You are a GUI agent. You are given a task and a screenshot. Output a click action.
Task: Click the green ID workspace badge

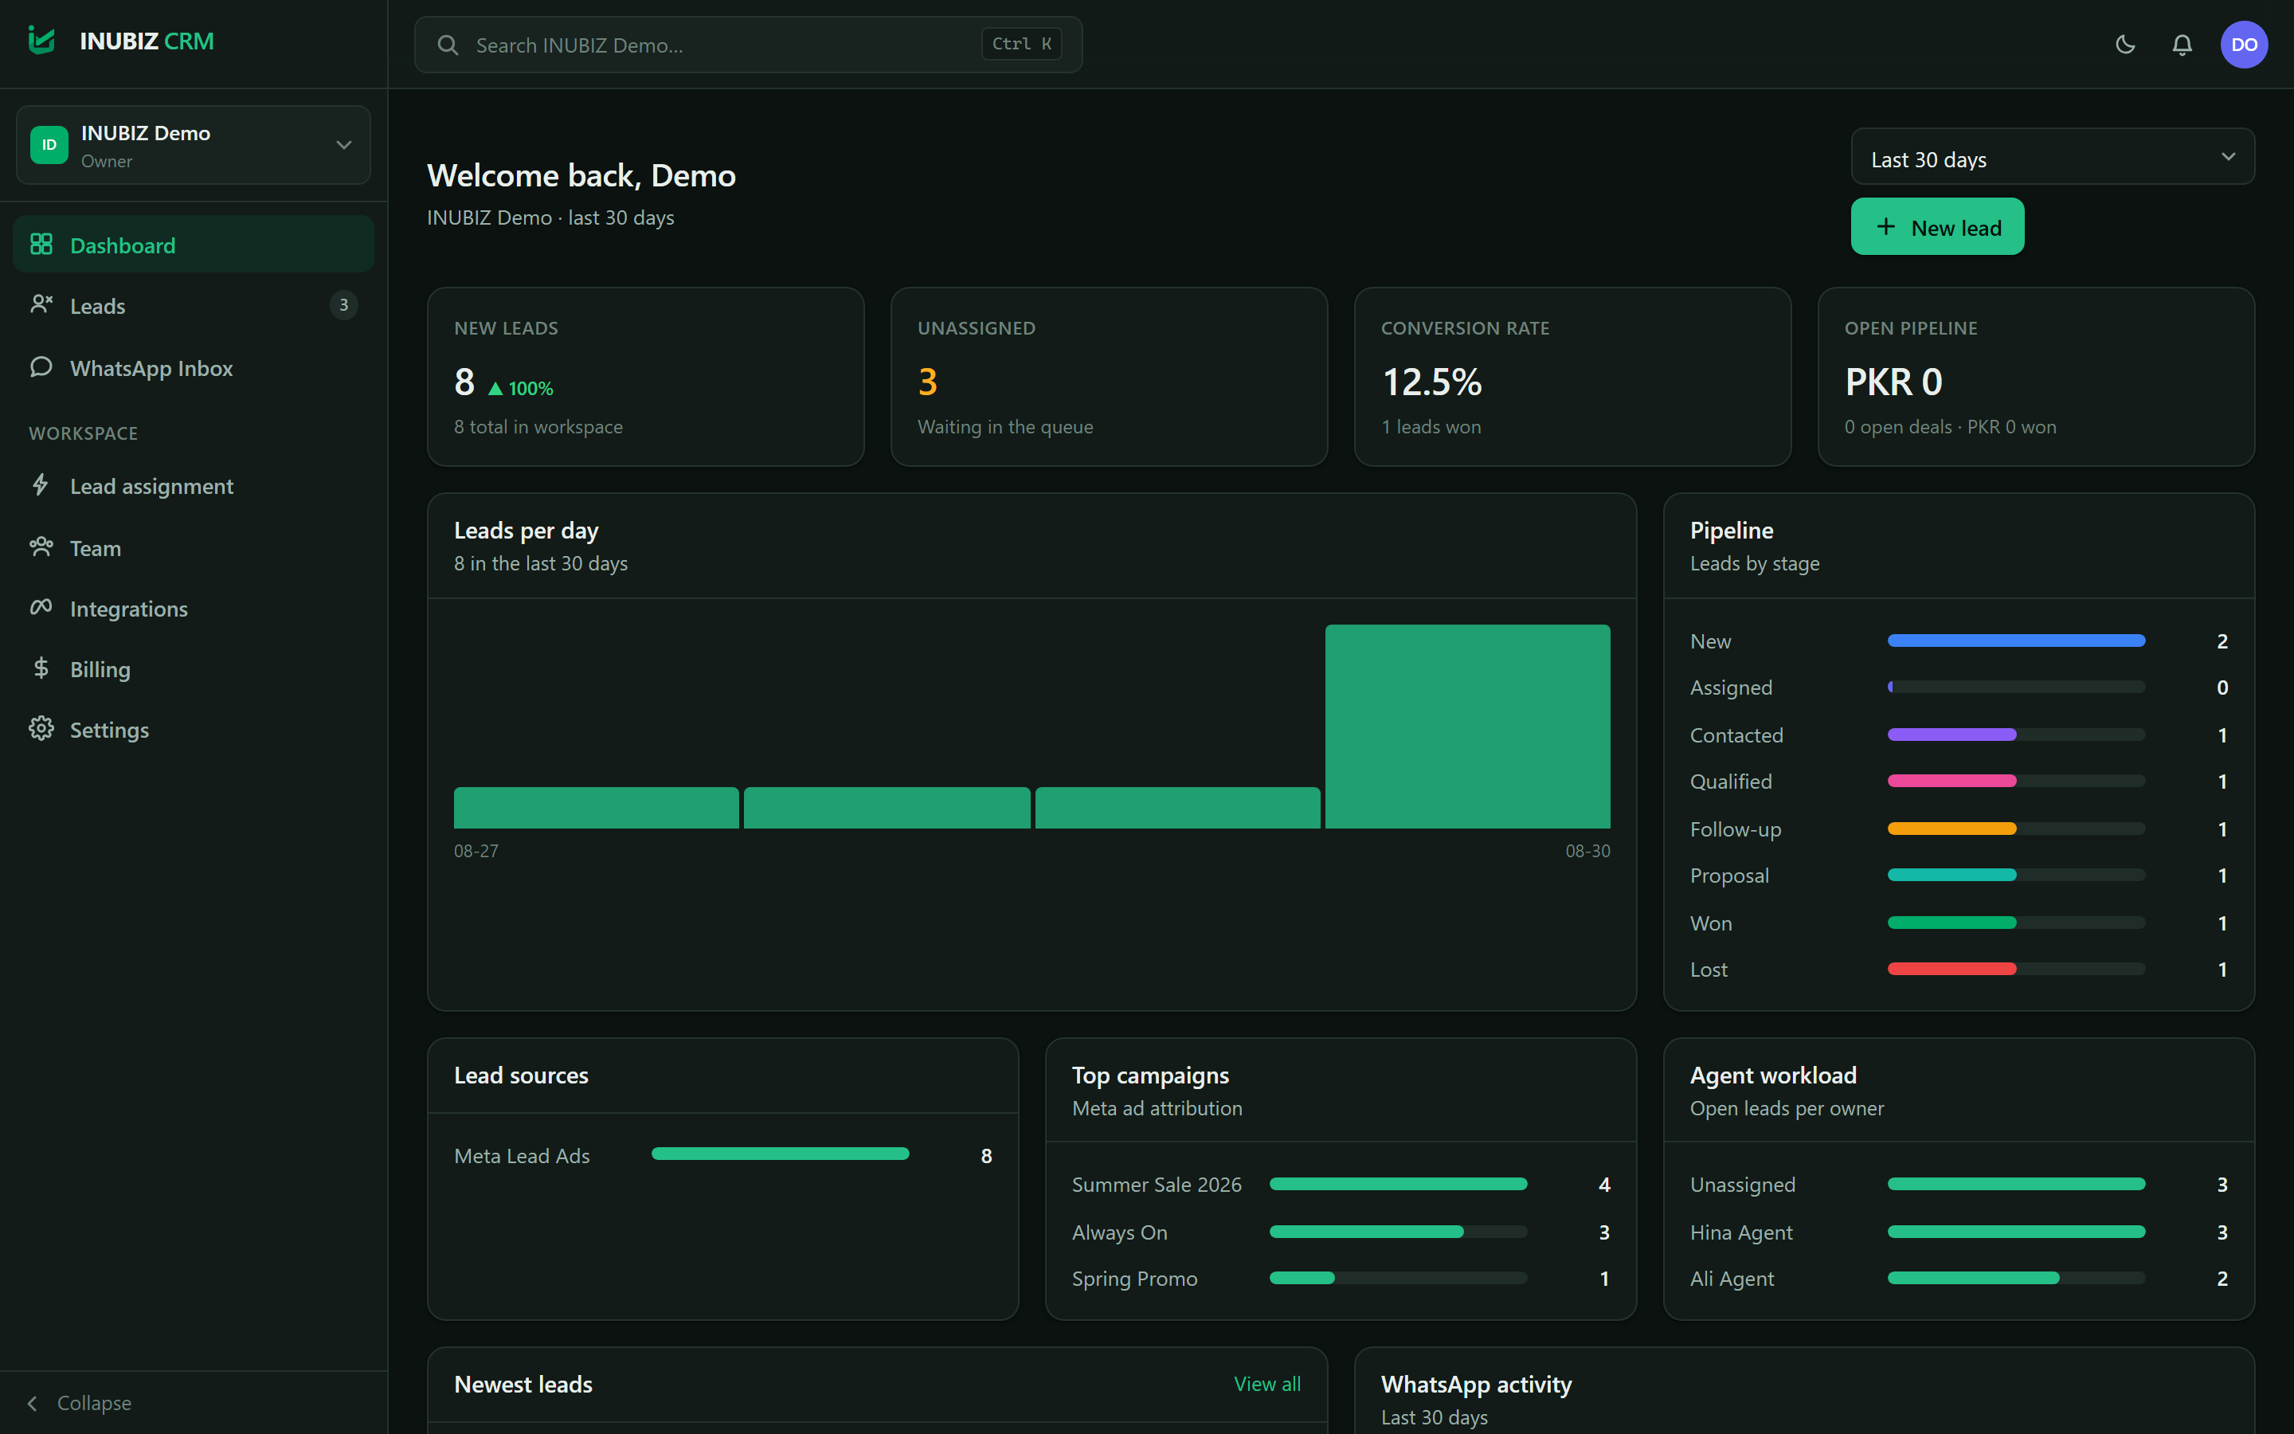click(49, 145)
